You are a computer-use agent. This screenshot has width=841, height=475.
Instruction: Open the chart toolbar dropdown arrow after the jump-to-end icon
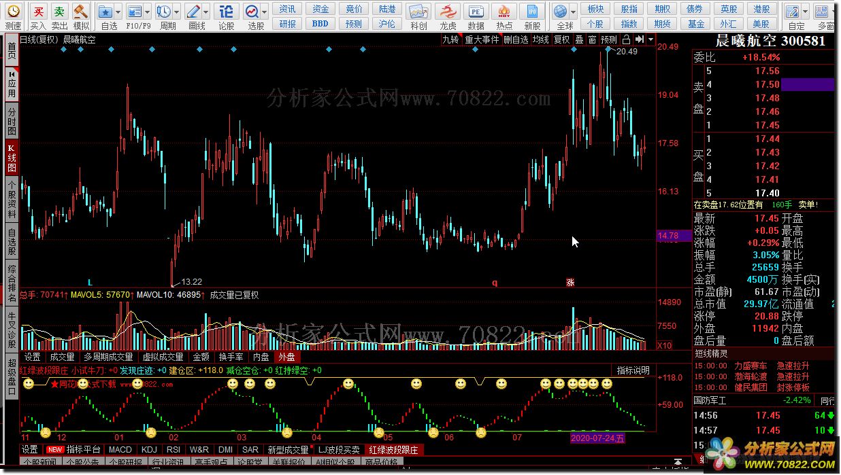[650, 39]
